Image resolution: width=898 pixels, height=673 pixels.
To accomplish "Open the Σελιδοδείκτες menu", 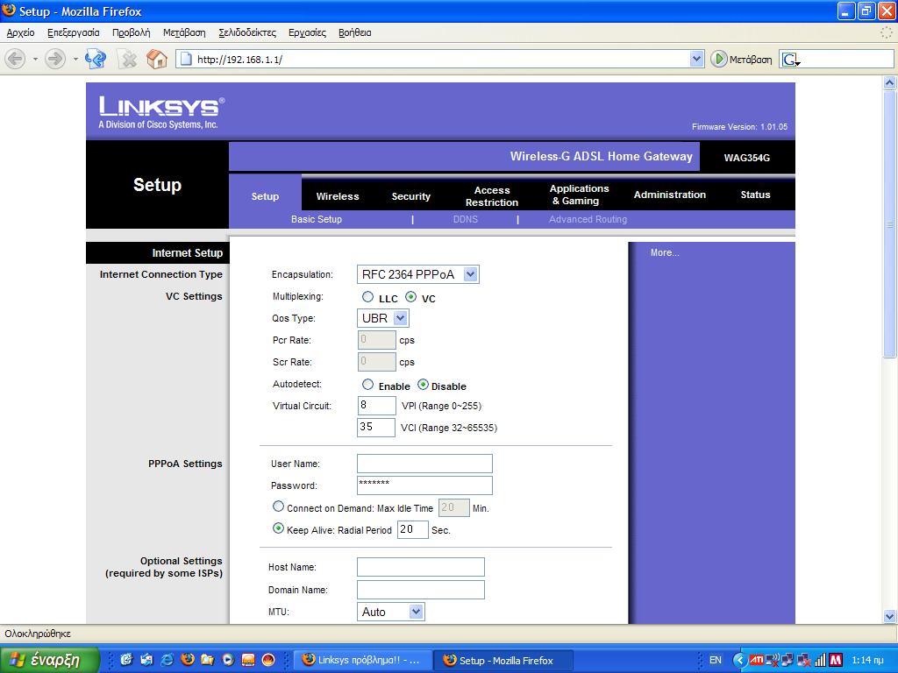I will click(x=247, y=32).
